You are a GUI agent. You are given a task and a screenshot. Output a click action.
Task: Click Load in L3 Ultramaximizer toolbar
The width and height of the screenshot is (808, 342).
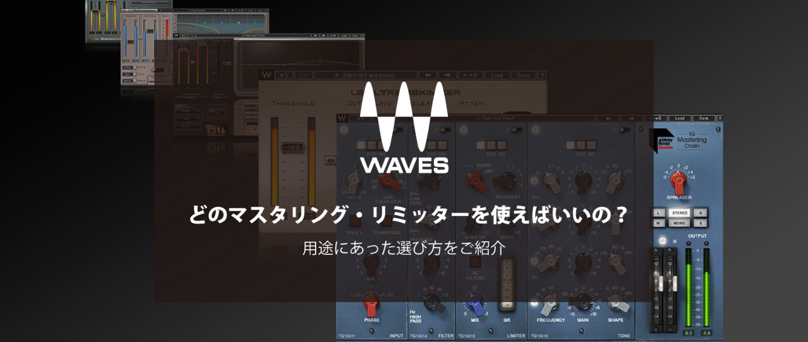coord(496,75)
